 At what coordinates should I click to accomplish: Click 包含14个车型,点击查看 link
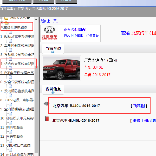[x=81, y=36]
